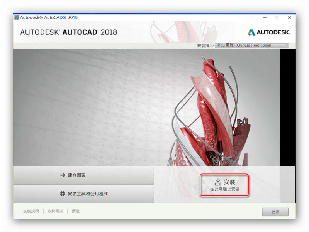Open the 系統需求 system requirements link

click(x=55, y=211)
